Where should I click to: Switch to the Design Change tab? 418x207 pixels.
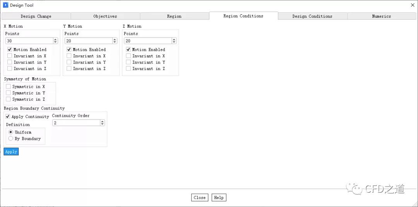tap(36, 16)
